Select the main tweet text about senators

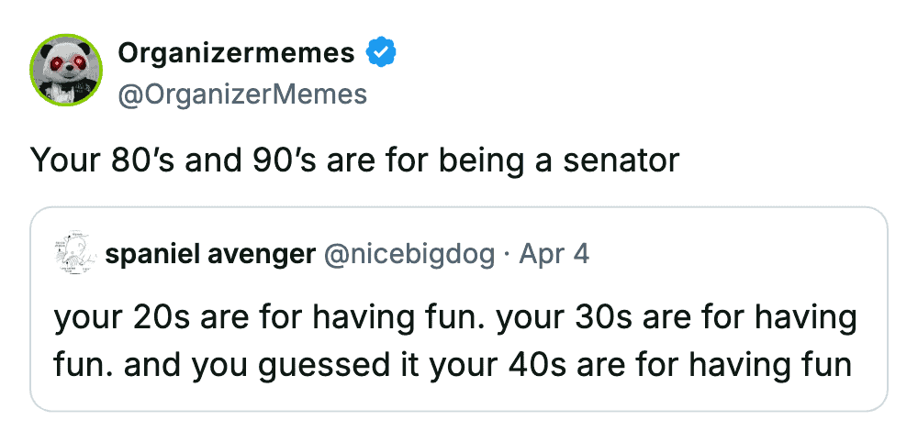pos(355,160)
